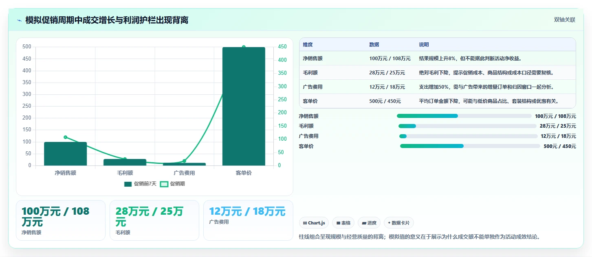This screenshot has width=592, height=257.
Task: Click the 毛利额 bar in the chart
Action: (125, 162)
